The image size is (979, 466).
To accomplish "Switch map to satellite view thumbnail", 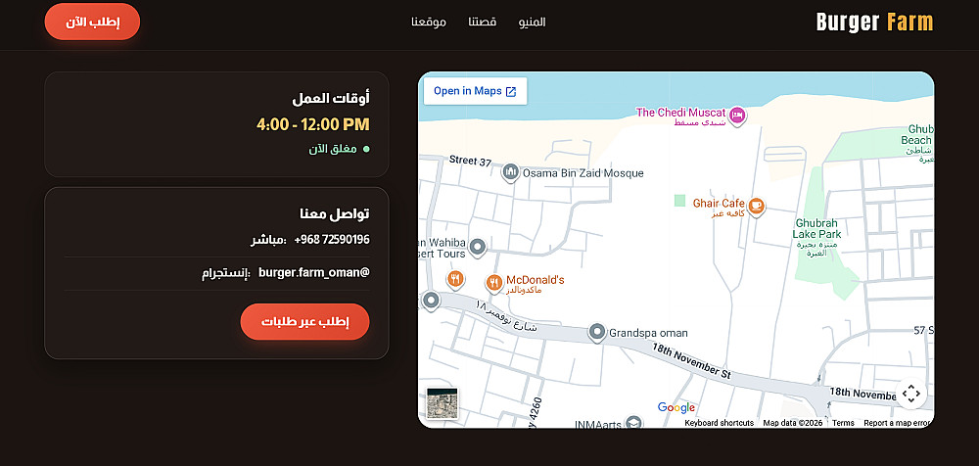I will [443, 403].
